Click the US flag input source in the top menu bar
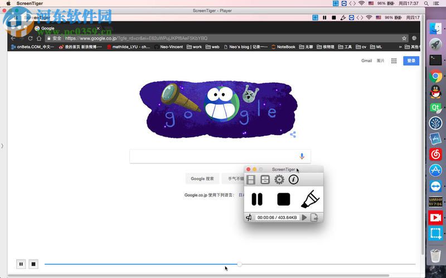 click(371, 3)
